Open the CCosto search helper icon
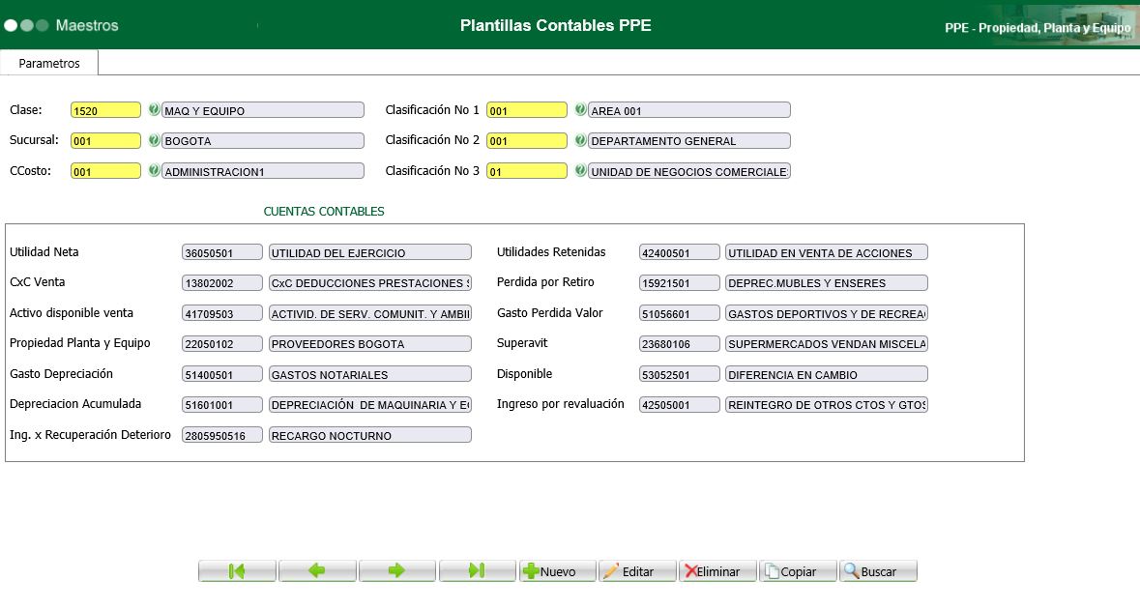Screen dimensions: 1140x610 coord(154,170)
